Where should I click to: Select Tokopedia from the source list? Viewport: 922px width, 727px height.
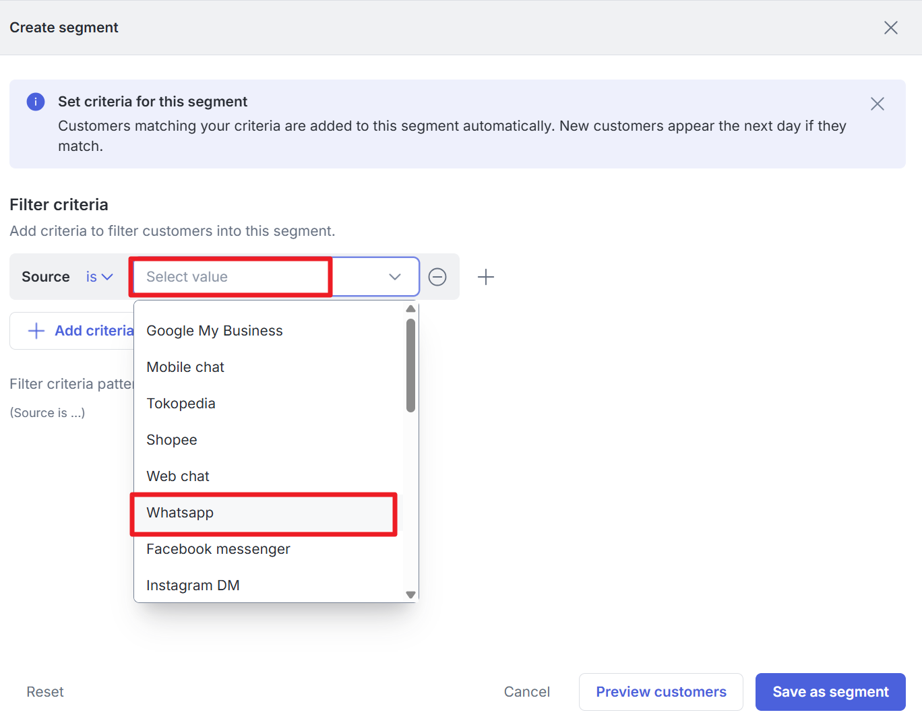(269, 404)
